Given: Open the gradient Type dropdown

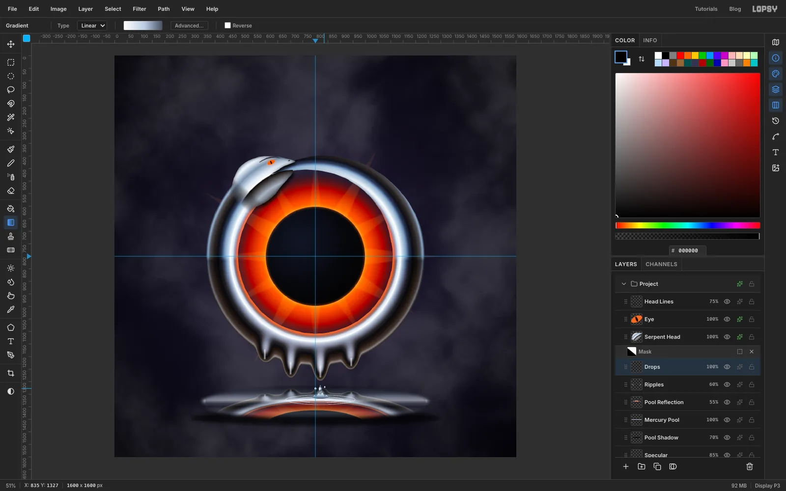Looking at the screenshot, I should coord(92,26).
